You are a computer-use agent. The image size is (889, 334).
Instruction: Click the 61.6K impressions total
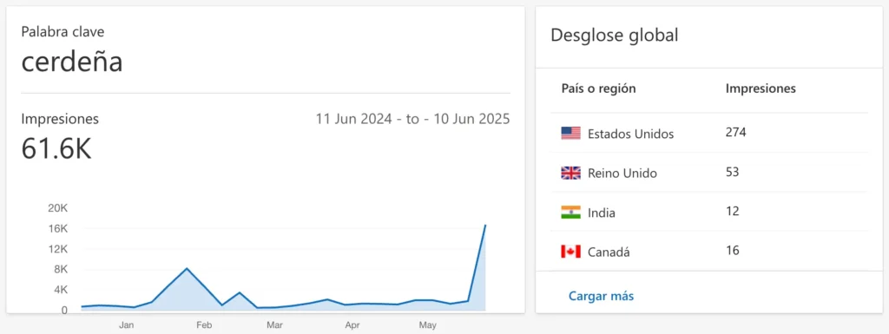click(56, 149)
